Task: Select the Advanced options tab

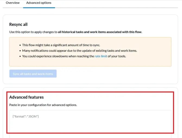Action: tap(39, 3)
